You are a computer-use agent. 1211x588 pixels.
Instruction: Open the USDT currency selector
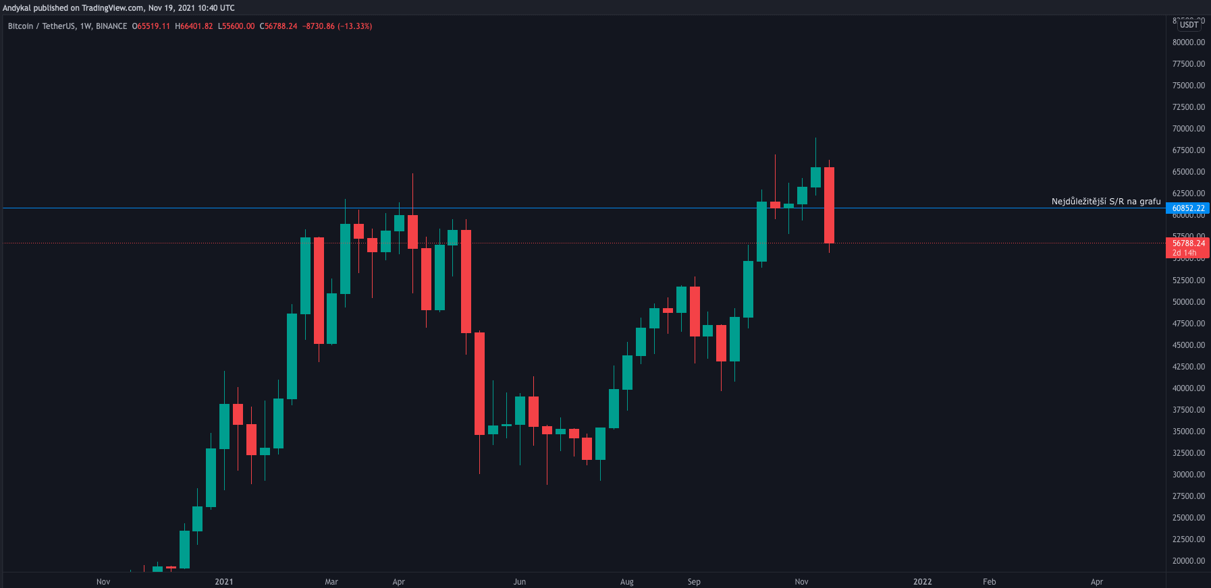(x=1189, y=24)
